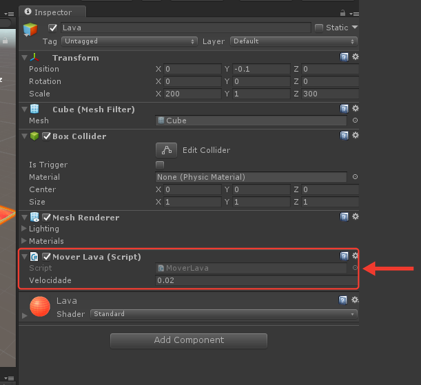Click the C# script component icon

click(x=34, y=257)
